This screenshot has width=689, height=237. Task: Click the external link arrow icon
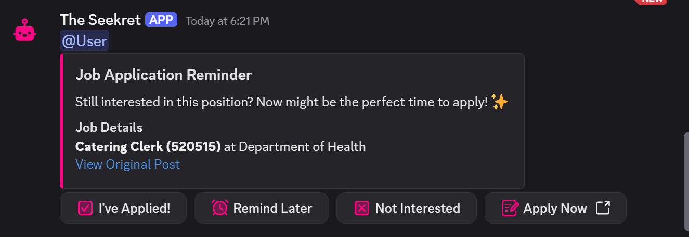tap(603, 208)
